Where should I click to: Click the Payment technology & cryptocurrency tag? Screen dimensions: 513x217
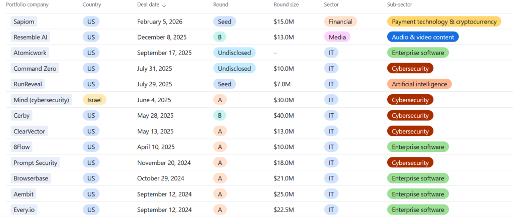(443, 22)
